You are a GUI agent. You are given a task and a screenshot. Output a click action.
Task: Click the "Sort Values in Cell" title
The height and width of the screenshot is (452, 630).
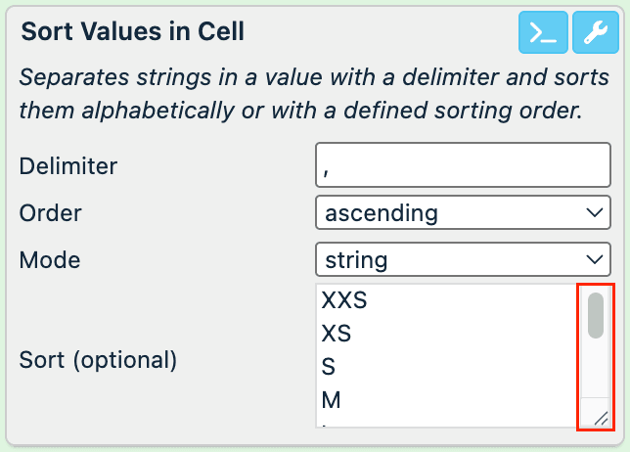(x=133, y=31)
